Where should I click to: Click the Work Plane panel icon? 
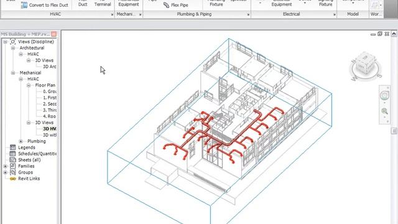tap(374, 5)
